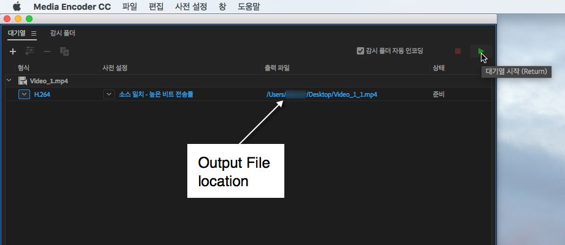Click the add output settings icon
This screenshot has width=565, height=245.
[30, 51]
